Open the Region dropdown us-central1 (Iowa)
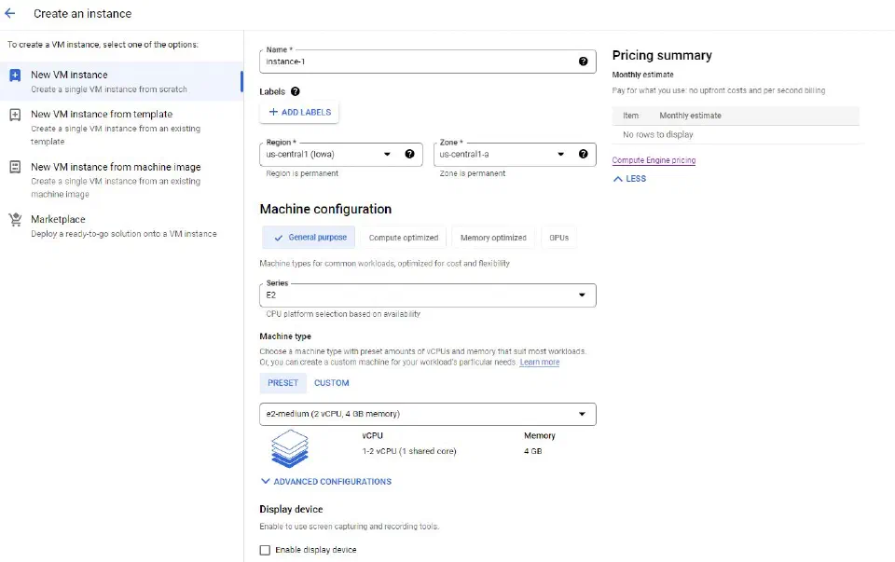The width and height of the screenshot is (895, 562). pyautogui.click(x=341, y=155)
